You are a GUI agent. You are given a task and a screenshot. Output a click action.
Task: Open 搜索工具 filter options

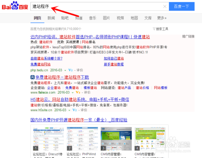[160, 29]
